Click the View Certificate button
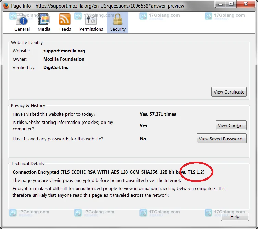This screenshot has height=229, width=258. click(x=229, y=92)
